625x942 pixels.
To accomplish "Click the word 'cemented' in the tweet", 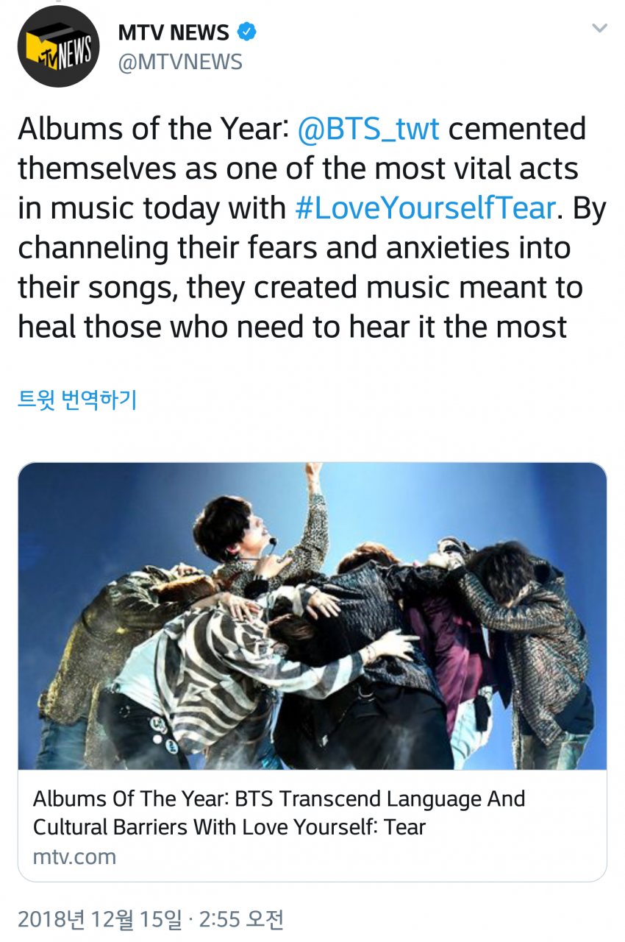I will click(x=517, y=129).
